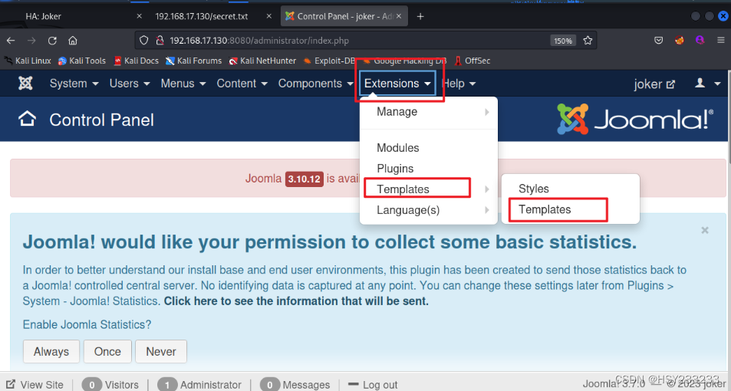Click the browser address bar URL
The image size is (731, 391).
coord(259,41)
